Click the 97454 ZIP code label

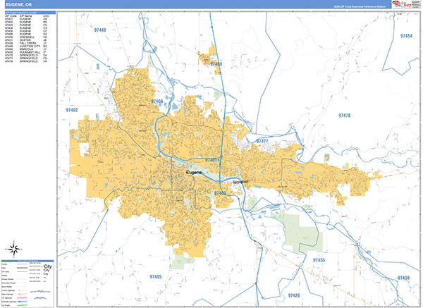[405, 36]
